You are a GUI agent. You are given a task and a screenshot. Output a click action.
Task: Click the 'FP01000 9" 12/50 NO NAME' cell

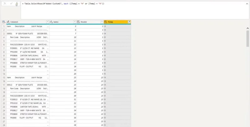pyautogui.click(x=28, y=52)
